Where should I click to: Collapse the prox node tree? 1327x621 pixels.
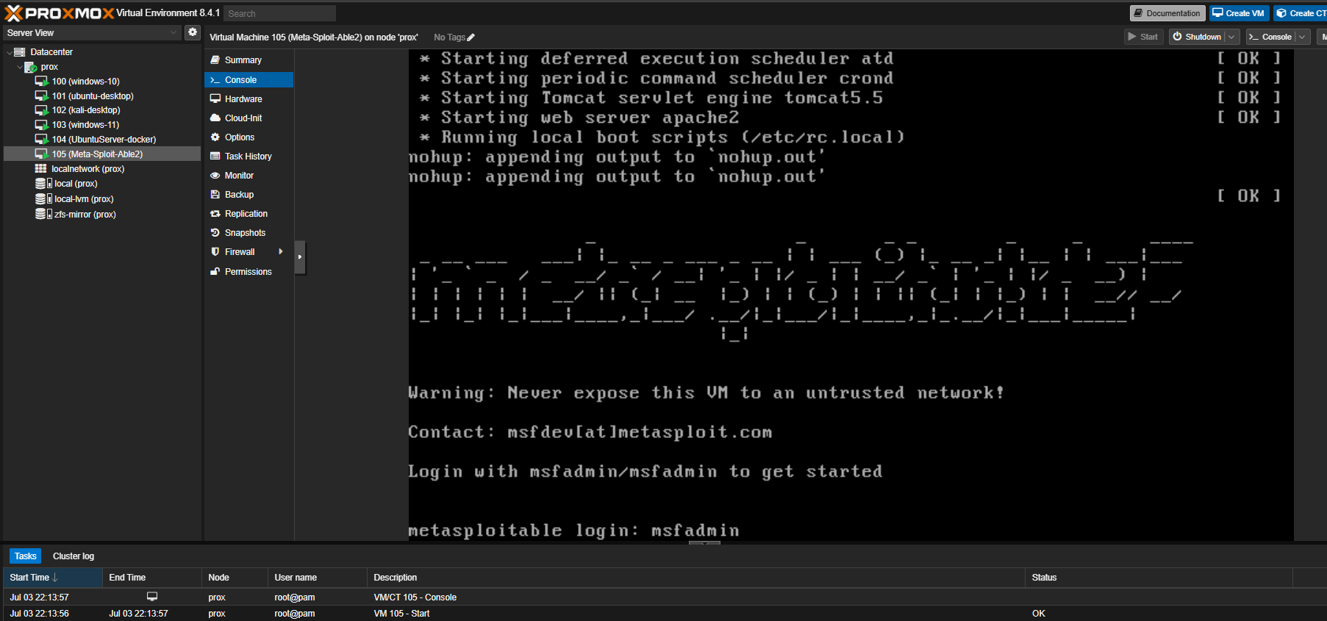coord(20,67)
